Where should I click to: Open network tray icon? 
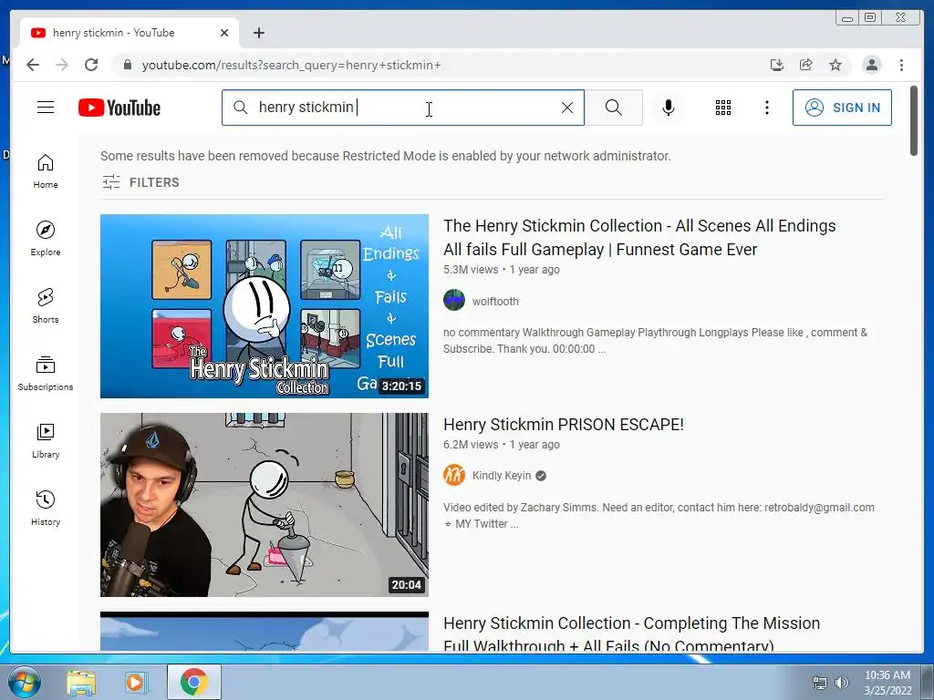click(820, 682)
